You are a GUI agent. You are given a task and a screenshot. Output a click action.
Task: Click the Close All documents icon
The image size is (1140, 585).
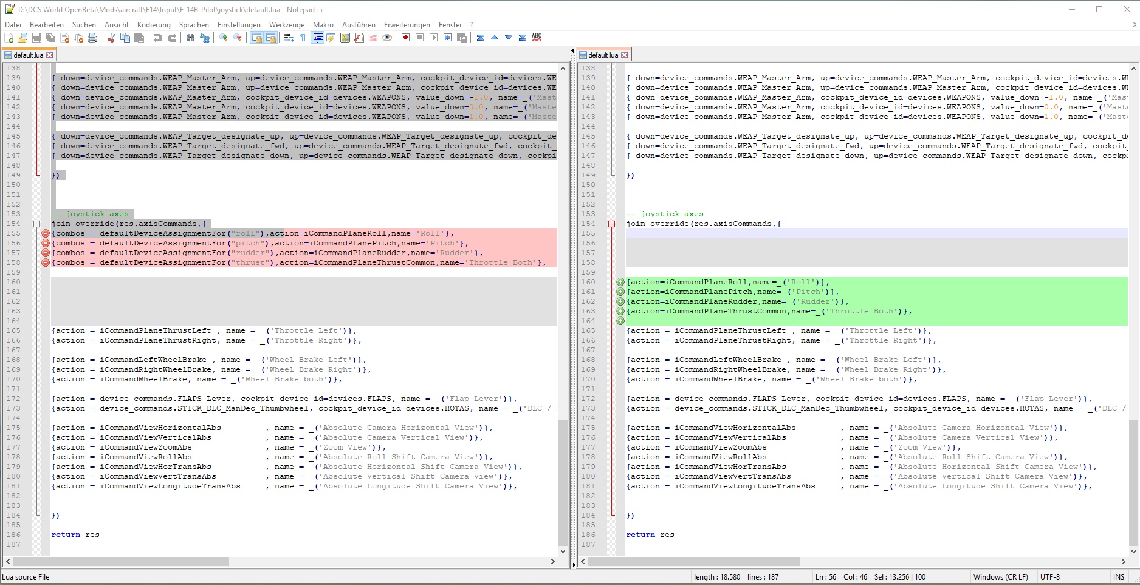click(78, 38)
